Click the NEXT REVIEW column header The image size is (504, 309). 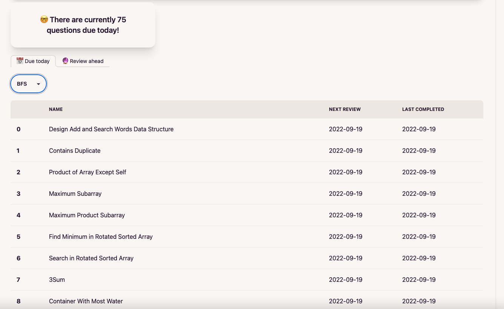[345, 109]
